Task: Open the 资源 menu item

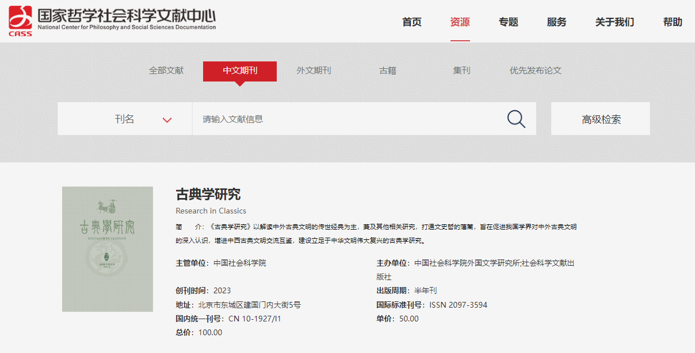Action: [x=460, y=22]
